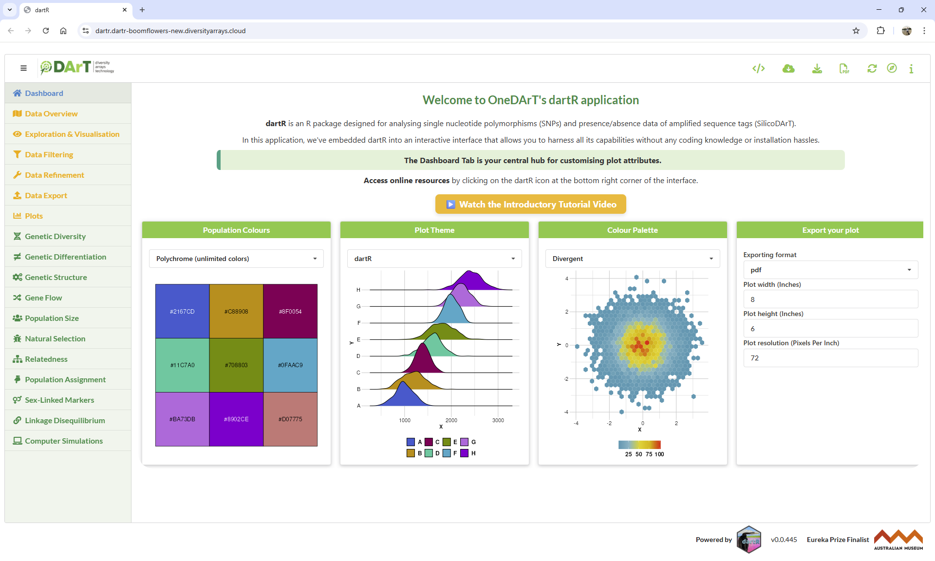Click the DArT logo
The image size is (935, 561).
click(77, 68)
